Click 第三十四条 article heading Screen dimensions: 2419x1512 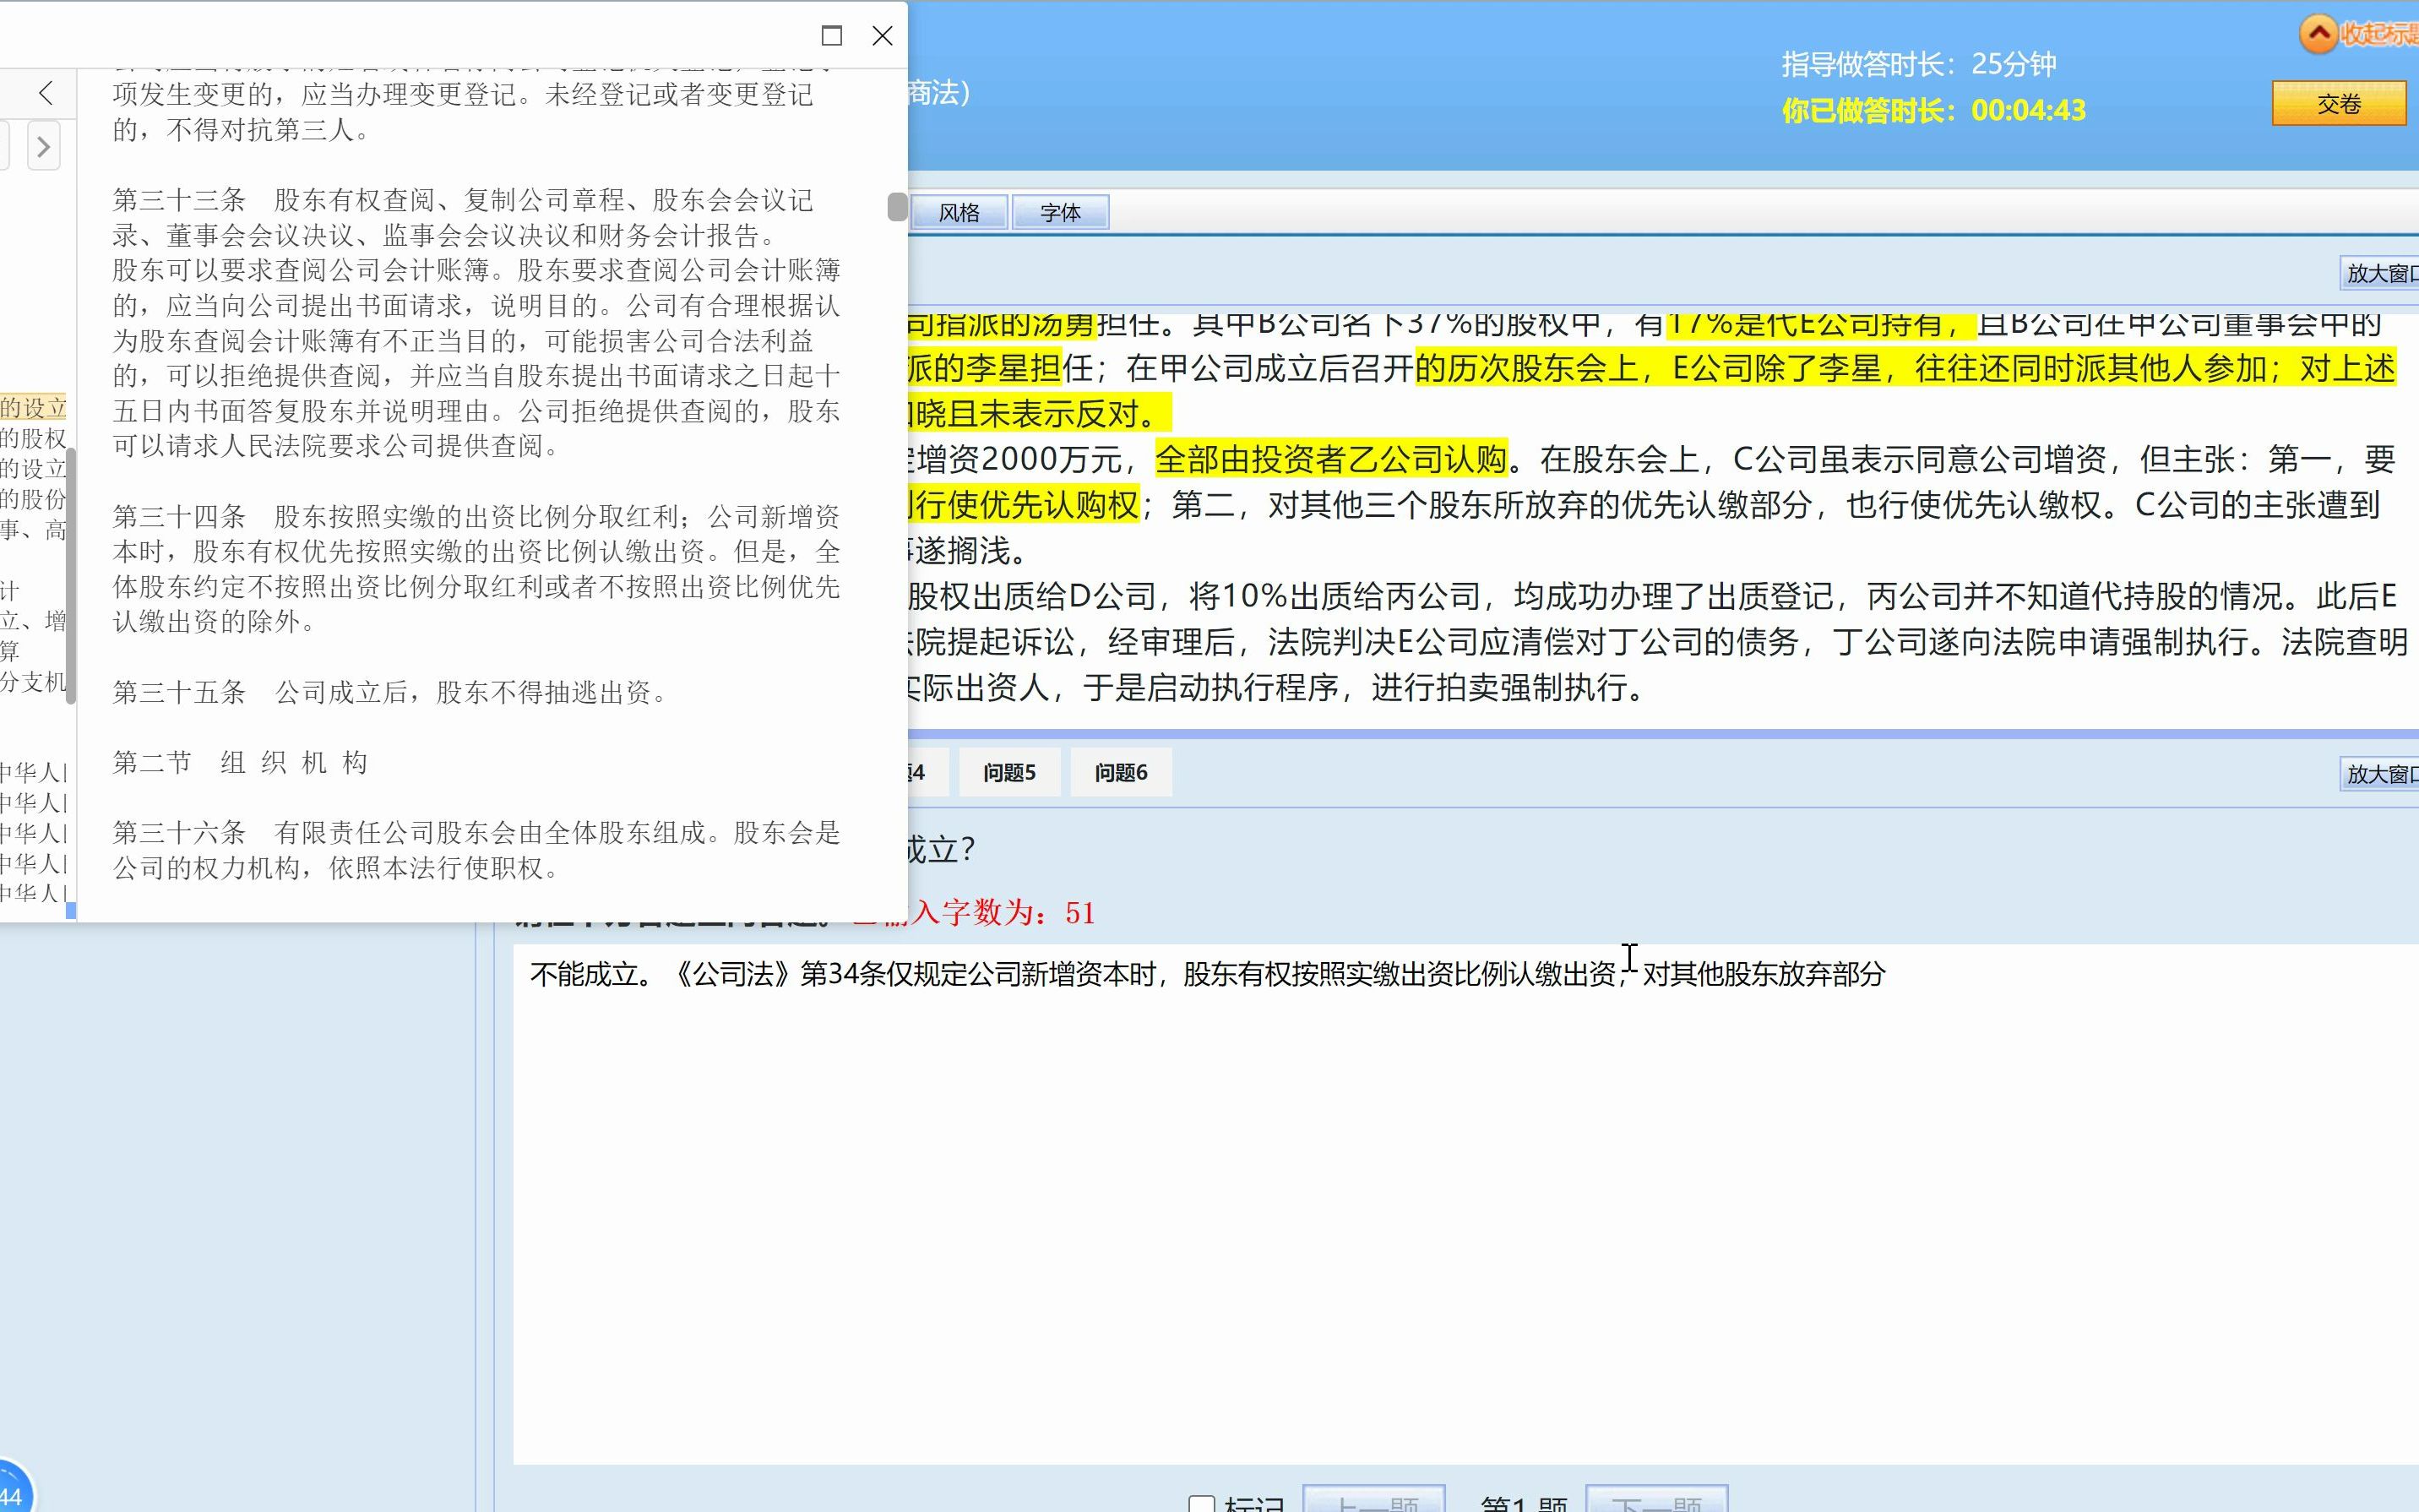pyautogui.click(x=179, y=517)
